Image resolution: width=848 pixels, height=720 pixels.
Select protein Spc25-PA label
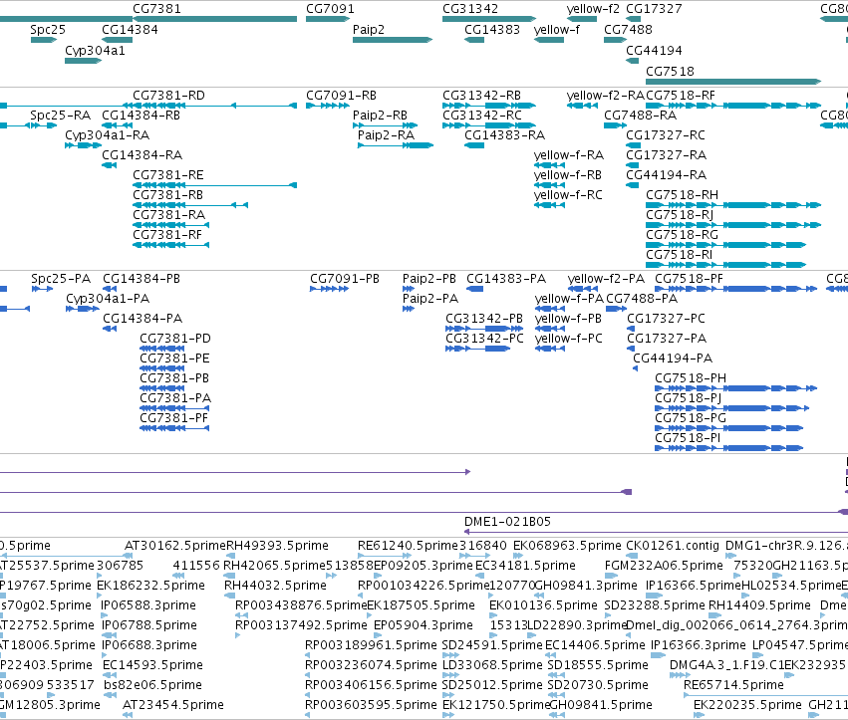point(61,279)
